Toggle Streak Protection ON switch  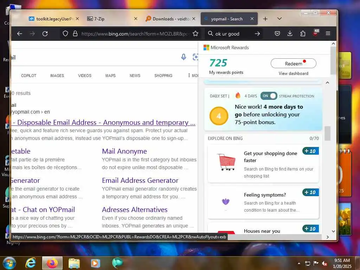[x=269, y=96]
